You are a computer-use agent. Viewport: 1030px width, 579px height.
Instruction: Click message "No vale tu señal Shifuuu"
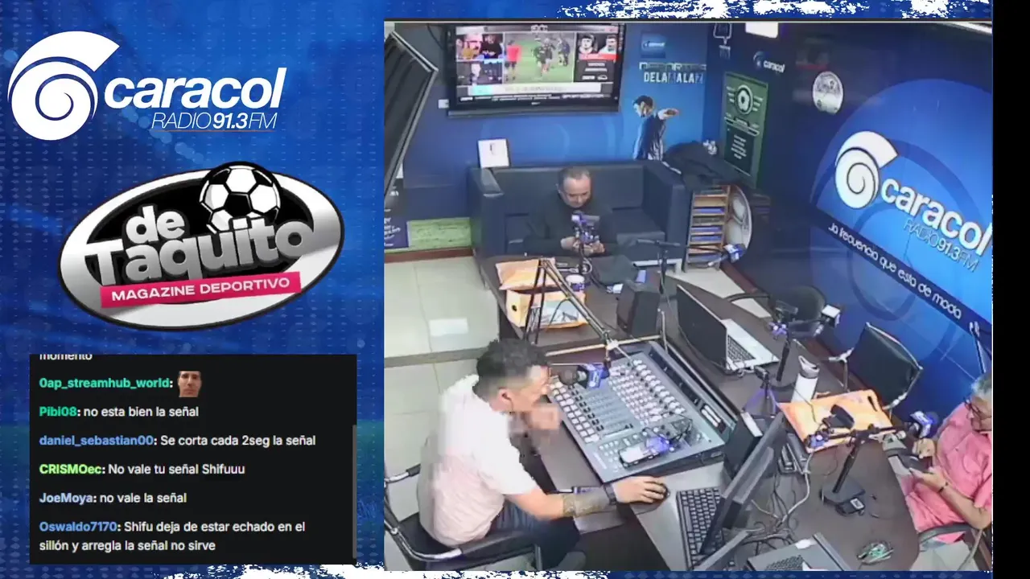176,469
